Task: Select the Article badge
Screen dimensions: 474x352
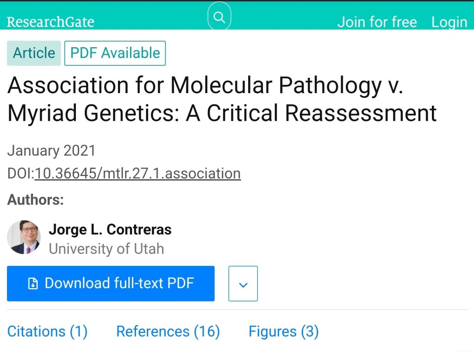Action: 34,53
